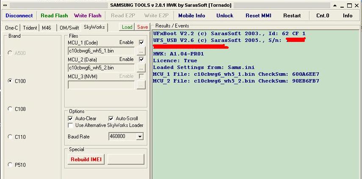Toggle the MCU_1 (Code) Enable checkbox
The image size is (362, 179).
coord(141,42)
